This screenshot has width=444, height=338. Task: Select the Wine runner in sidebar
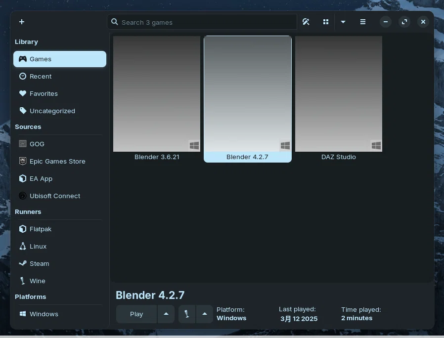click(x=60, y=281)
